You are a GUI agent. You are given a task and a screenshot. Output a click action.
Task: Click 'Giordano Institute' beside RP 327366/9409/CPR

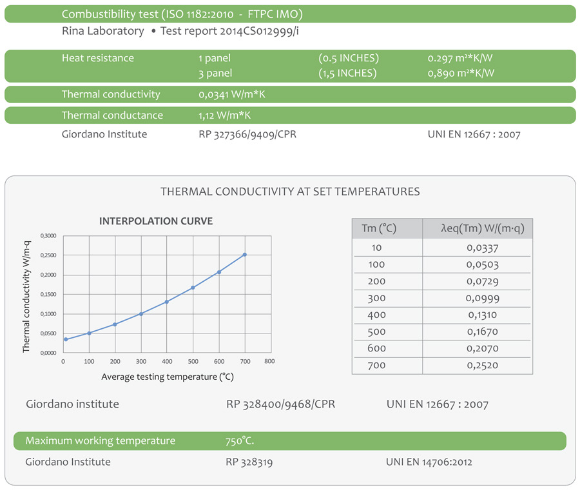point(104,134)
